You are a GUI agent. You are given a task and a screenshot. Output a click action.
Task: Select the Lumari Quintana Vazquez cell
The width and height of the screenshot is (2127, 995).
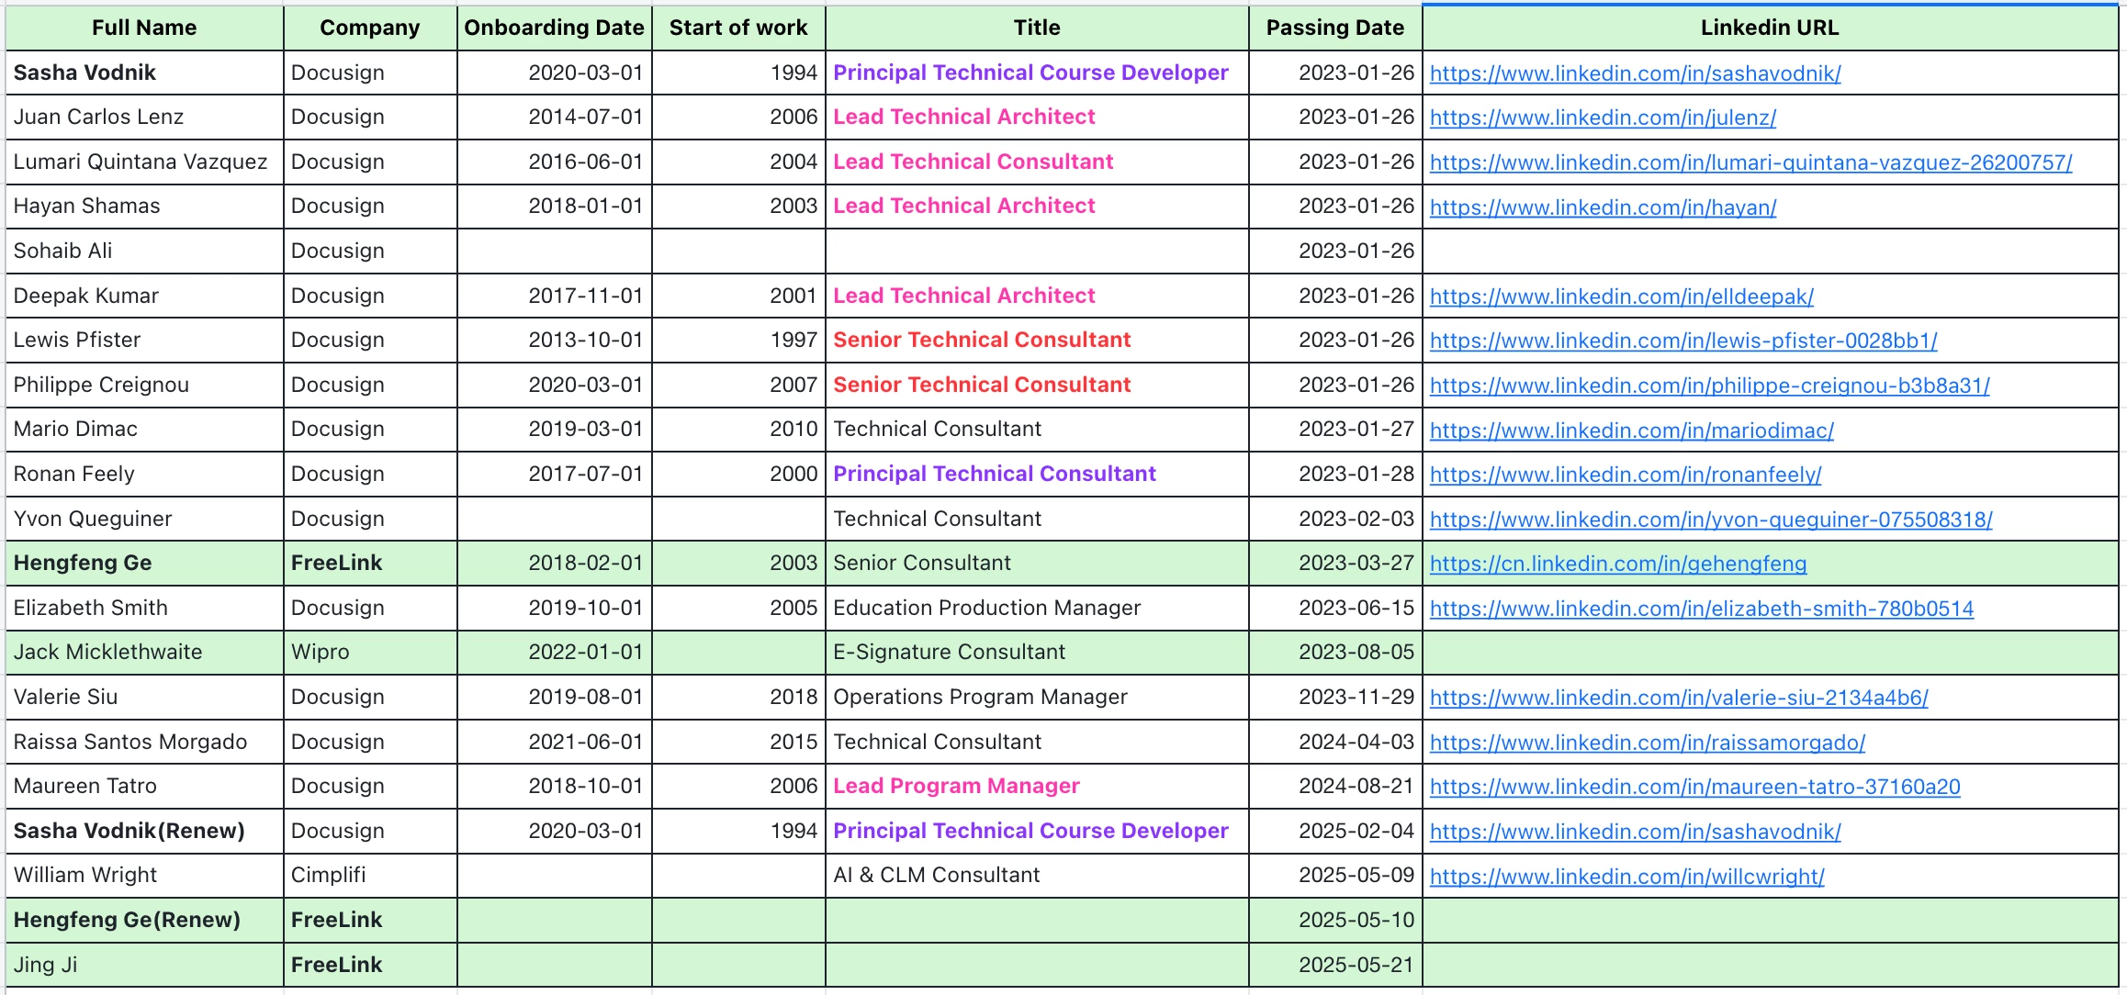pyautogui.click(x=144, y=162)
